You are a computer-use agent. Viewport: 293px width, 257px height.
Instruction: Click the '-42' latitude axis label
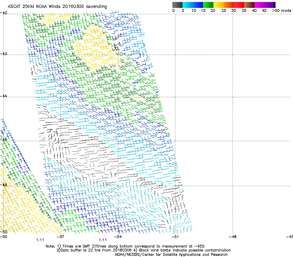4,54
